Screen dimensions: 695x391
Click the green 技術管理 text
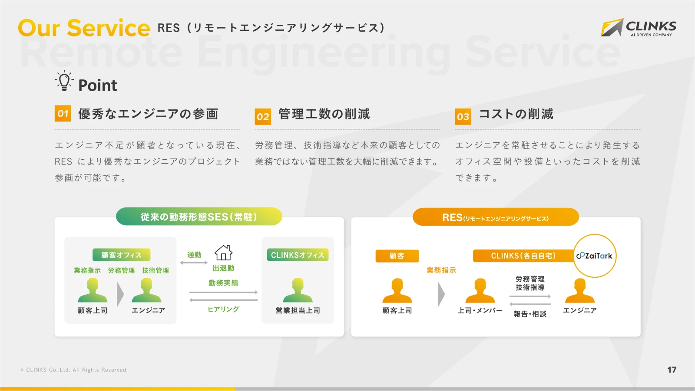click(156, 270)
